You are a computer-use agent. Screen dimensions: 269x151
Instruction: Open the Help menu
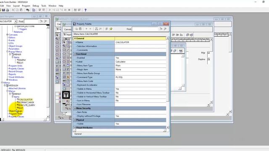[x=61, y=5]
